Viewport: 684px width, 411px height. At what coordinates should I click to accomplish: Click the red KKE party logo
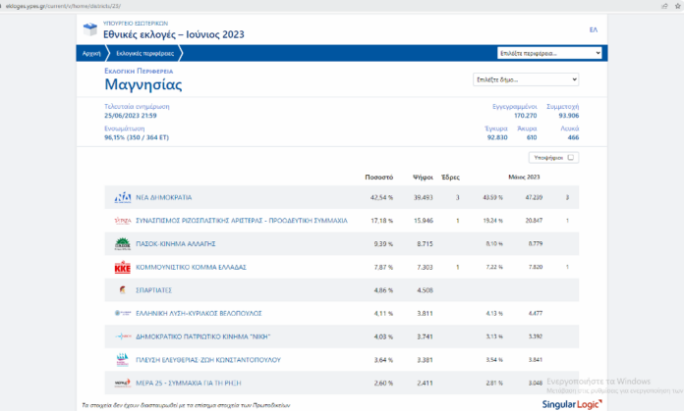(123, 267)
